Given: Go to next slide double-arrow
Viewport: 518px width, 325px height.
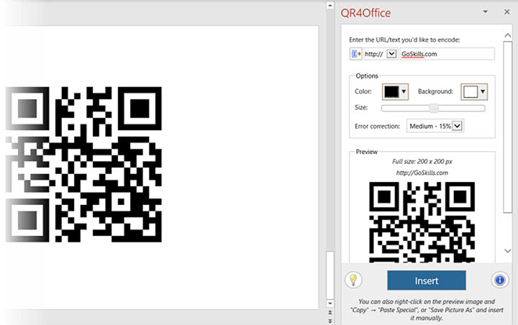Looking at the screenshot, I should tap(330, 321).
